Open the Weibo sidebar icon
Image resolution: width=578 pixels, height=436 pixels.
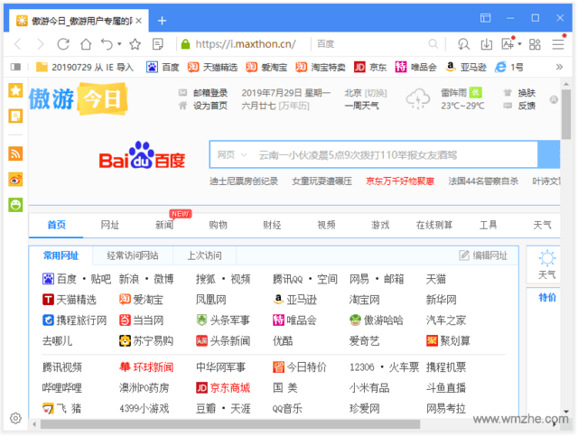(15, 180)
